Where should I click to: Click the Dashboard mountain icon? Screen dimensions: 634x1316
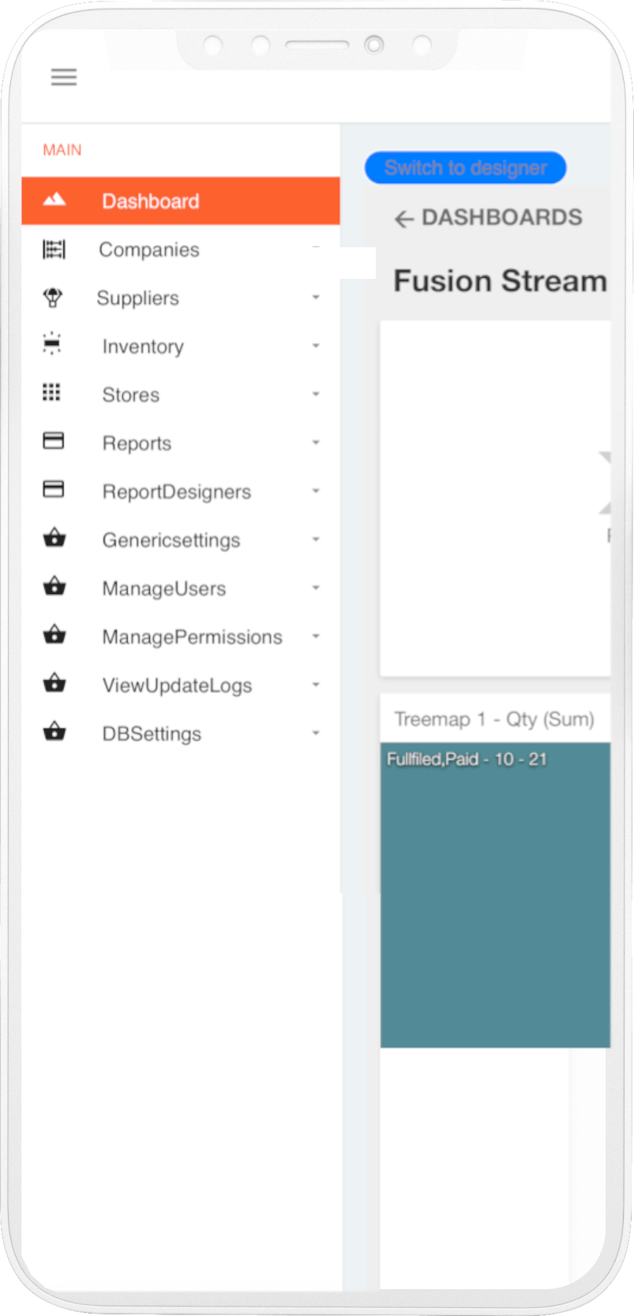[54, 200]
